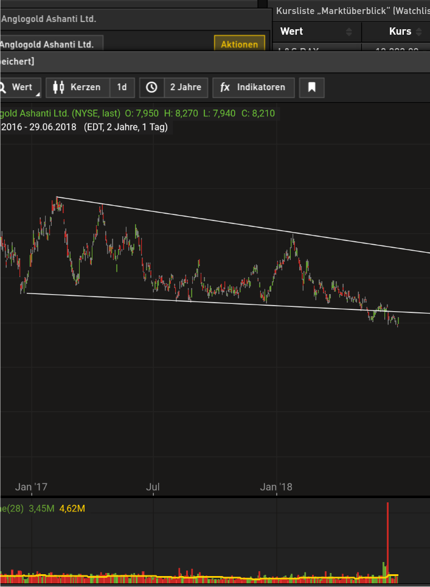Change the 2 Jahre time range
The width and height of the screenshot is (430, 587).
point(185,87)
